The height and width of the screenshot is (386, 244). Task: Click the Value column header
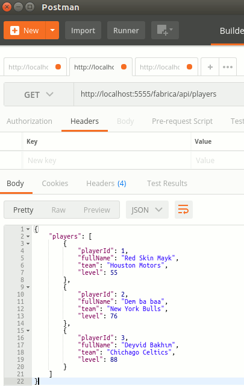tap(203, 141)
